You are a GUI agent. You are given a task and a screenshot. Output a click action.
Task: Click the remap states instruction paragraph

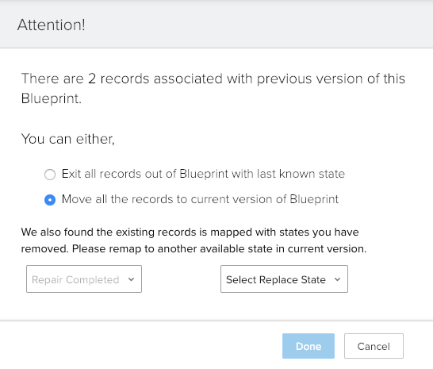[x=194, y=240]
